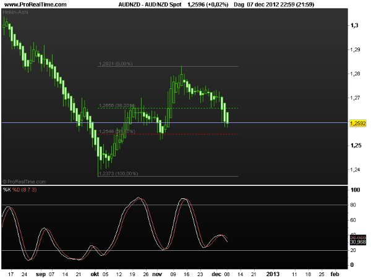Click the feb month label on time axis
Image resolution: width=371 pixels, height=278 pixels.
335,274
